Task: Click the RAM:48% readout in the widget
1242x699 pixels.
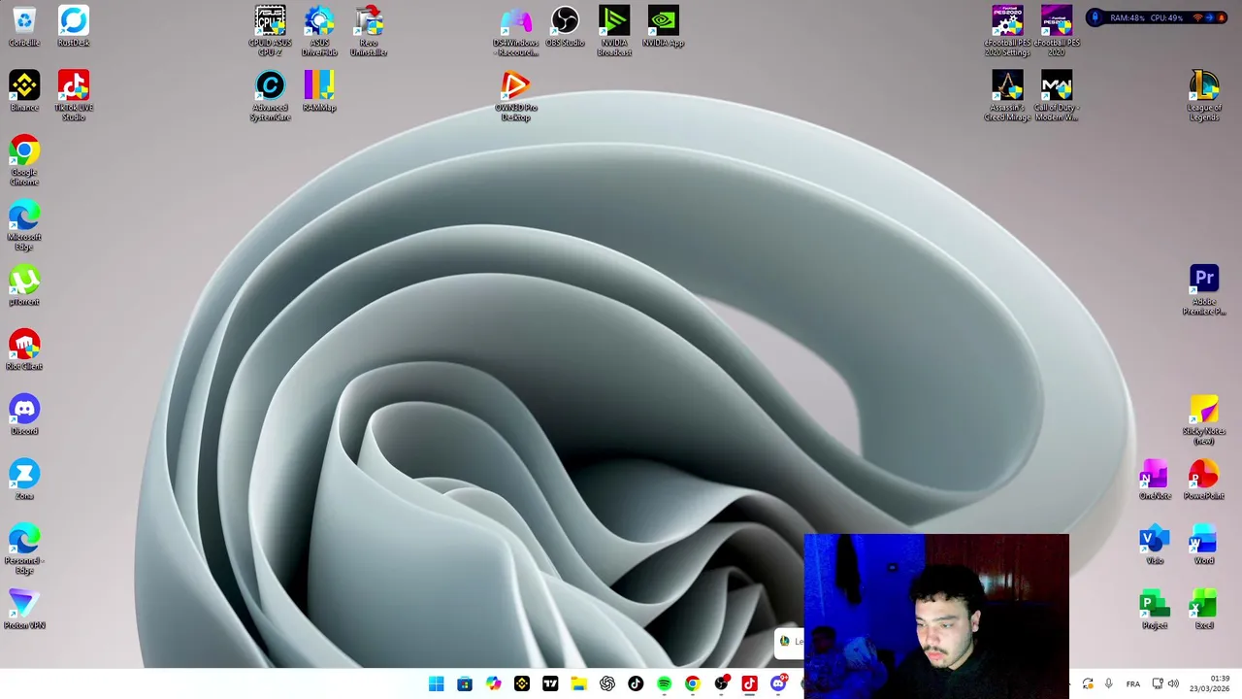Action: [x=1127, y=17]
